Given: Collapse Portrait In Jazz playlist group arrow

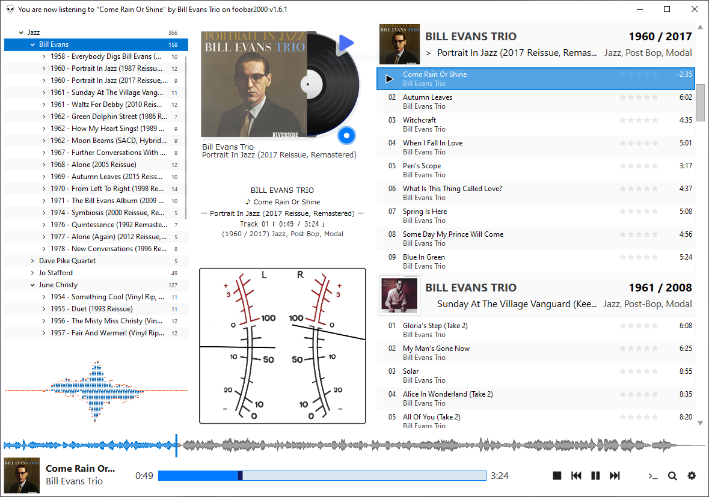Looking at the screenshot, I should point(428,53).
